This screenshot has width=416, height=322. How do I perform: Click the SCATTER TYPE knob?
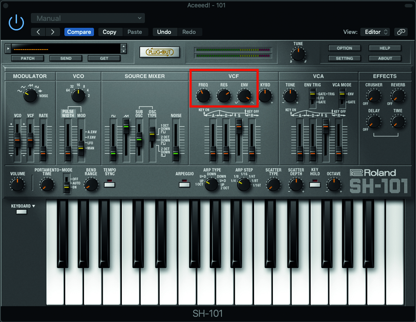click(x=273, y=184)
